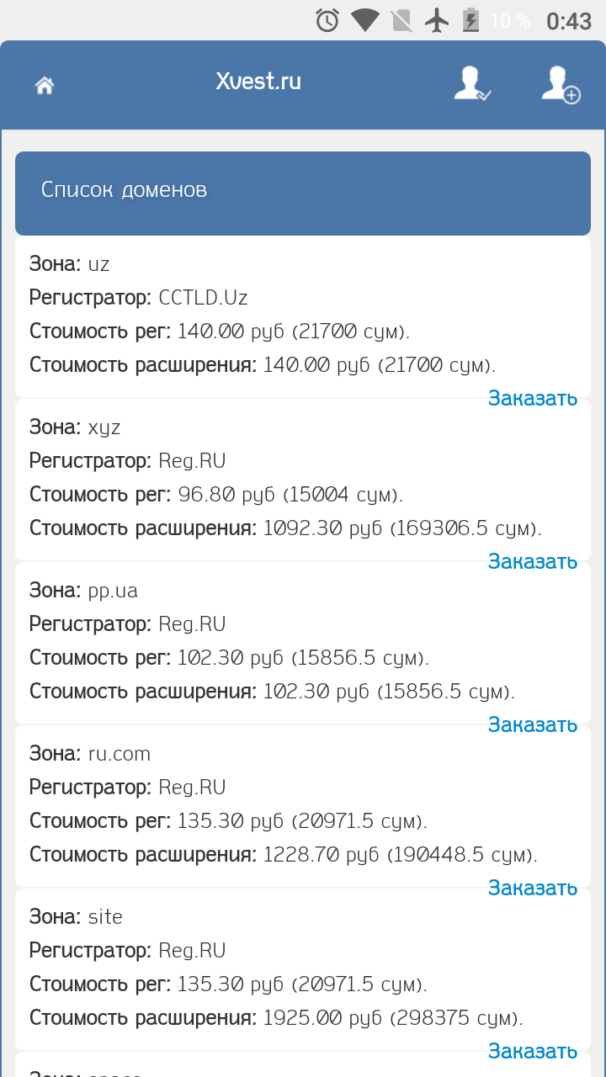Viewport: 606px width, 1077px height.
Task: Tap the home icon in header
Action: [45, 85]
